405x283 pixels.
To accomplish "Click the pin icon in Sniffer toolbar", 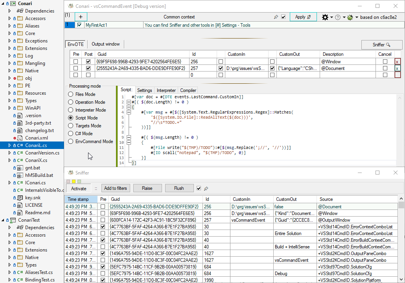I will click(x=206, y=188).
